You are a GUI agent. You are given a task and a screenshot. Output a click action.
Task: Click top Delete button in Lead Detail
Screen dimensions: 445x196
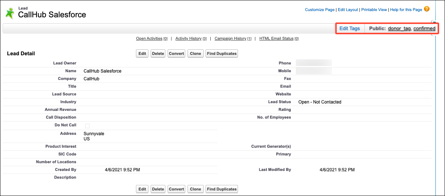158,53
